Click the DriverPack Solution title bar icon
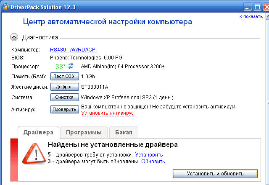 pyautogui.click(x=5, y=7)
